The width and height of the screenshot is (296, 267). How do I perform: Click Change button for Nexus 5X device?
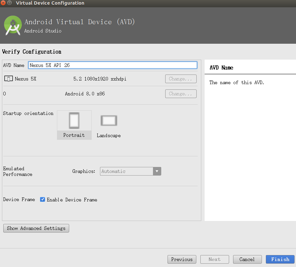181,79
